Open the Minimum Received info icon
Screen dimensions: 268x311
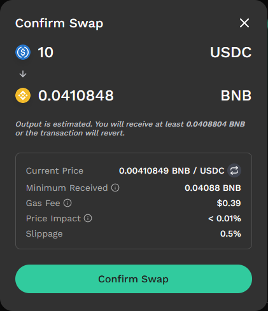(x=115, y=188)
